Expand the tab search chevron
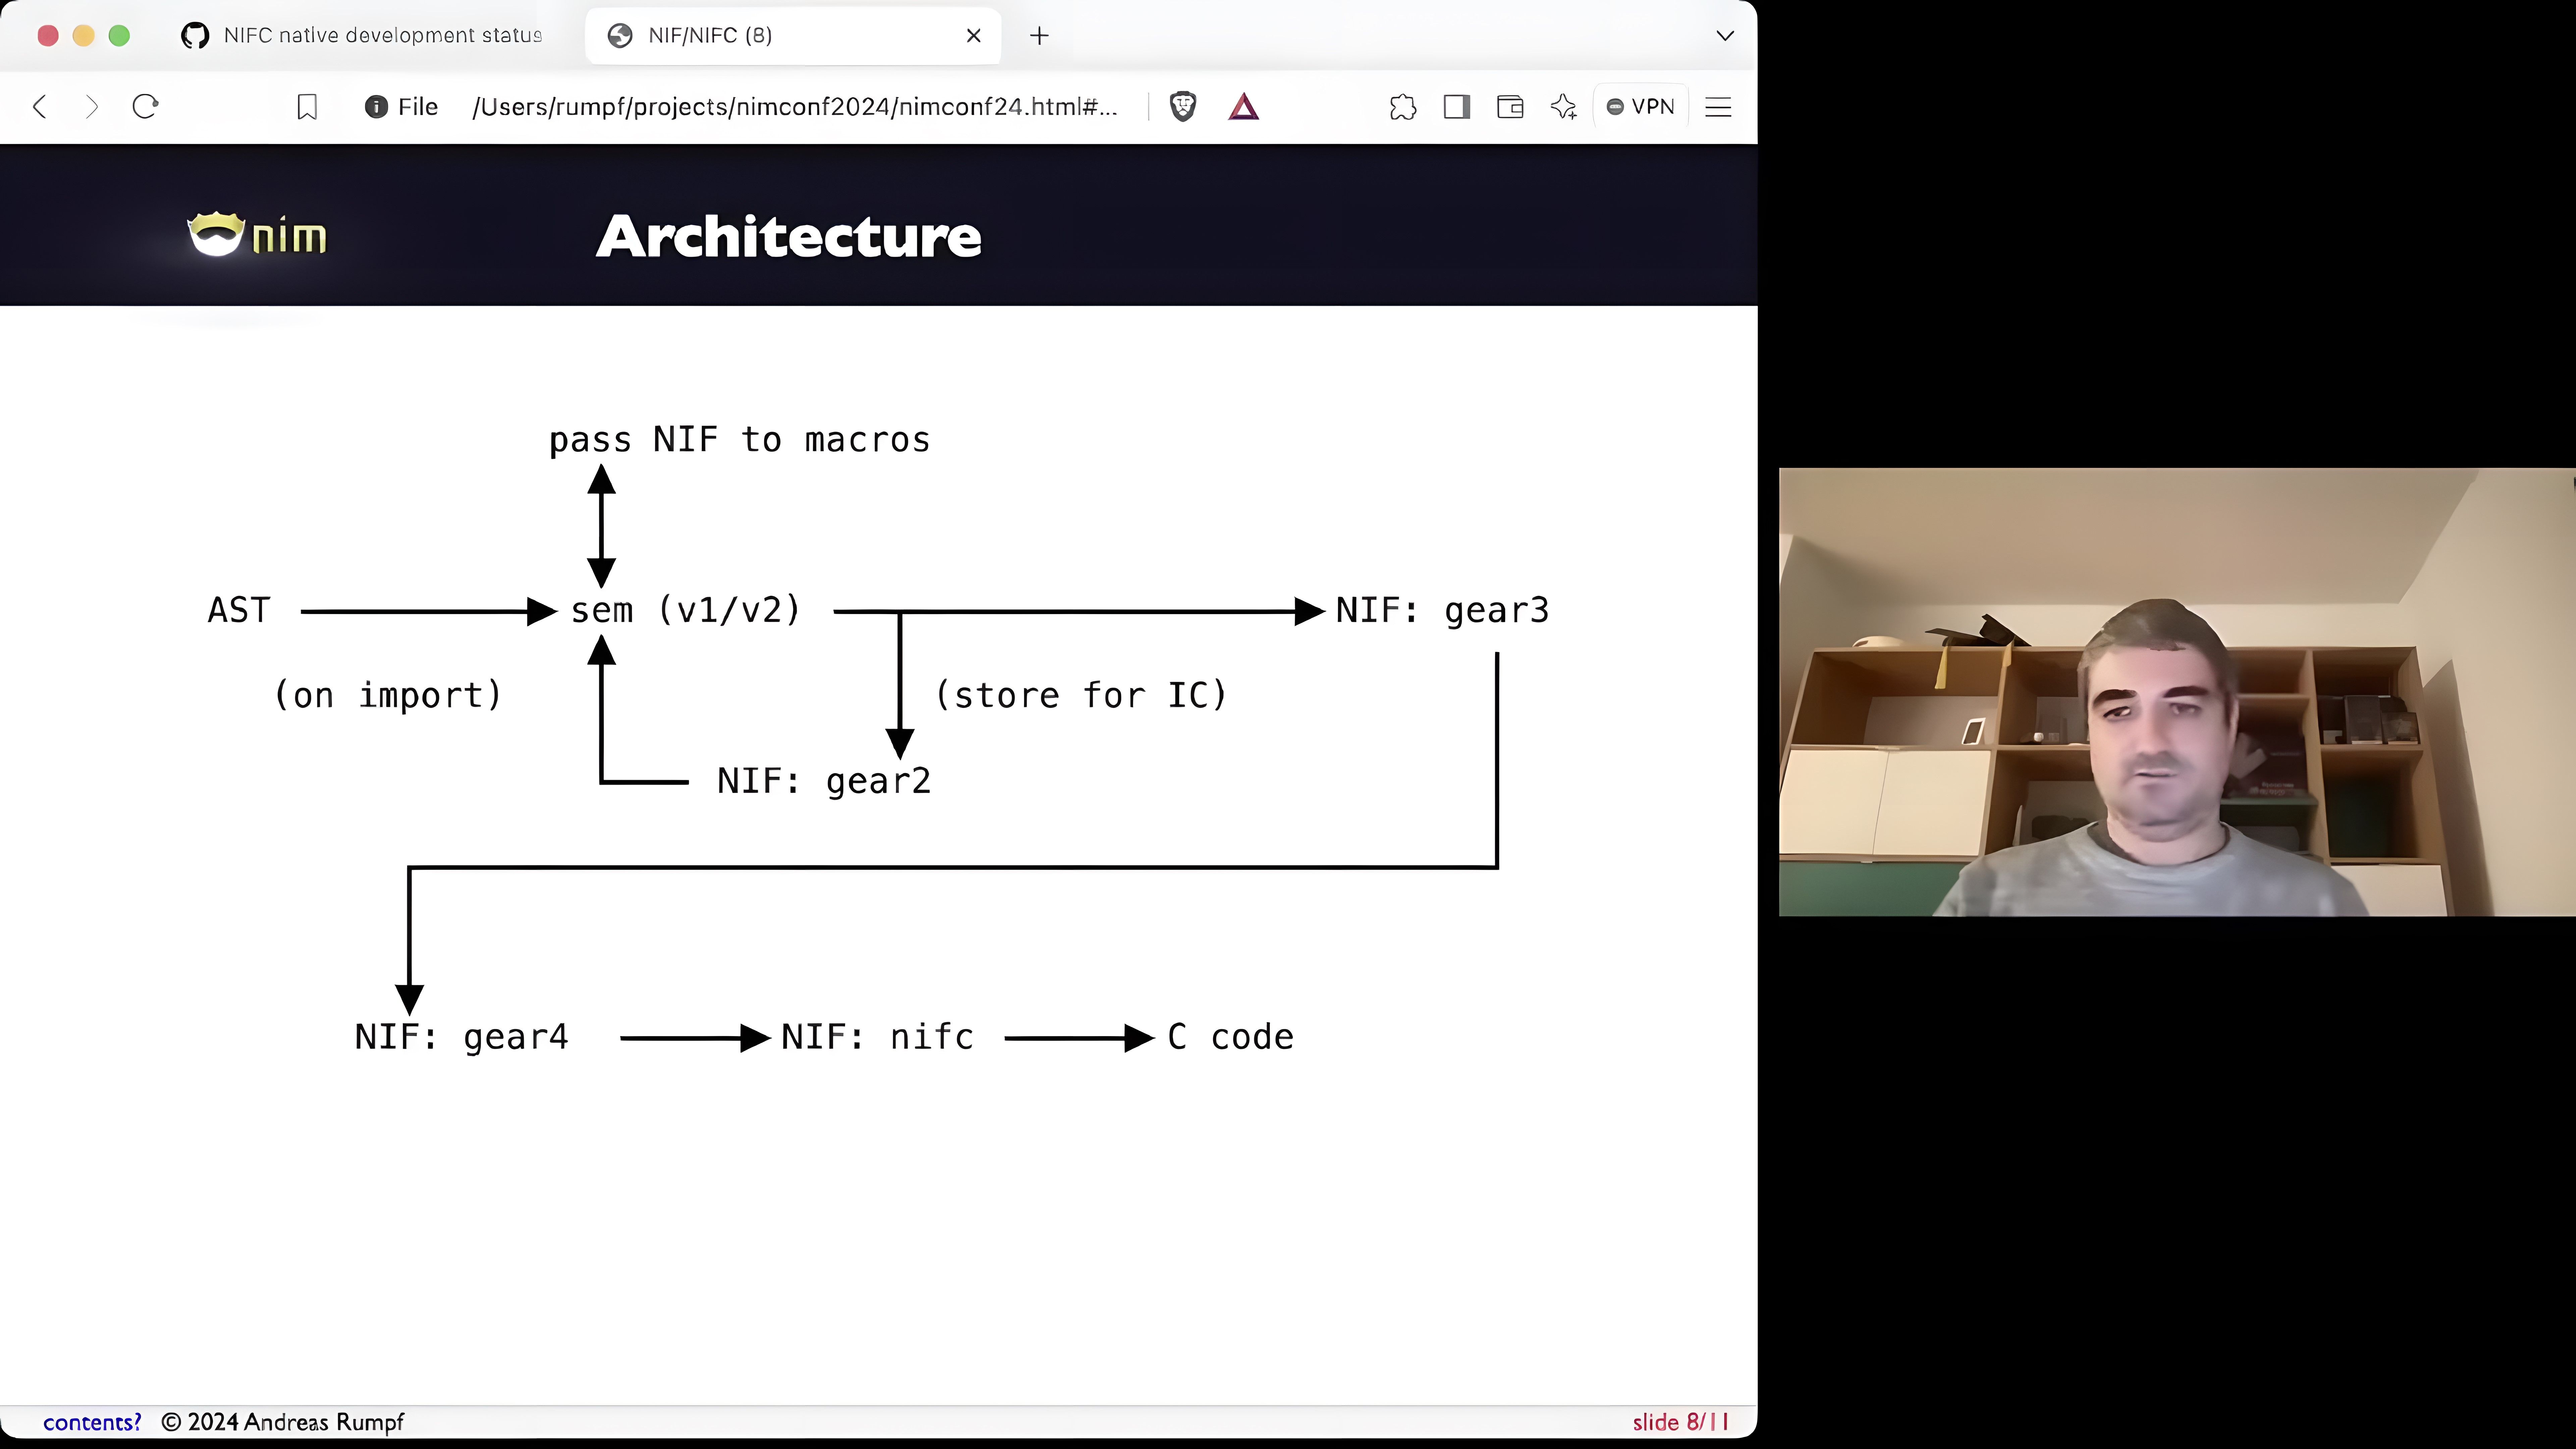 click(1725, 36)
